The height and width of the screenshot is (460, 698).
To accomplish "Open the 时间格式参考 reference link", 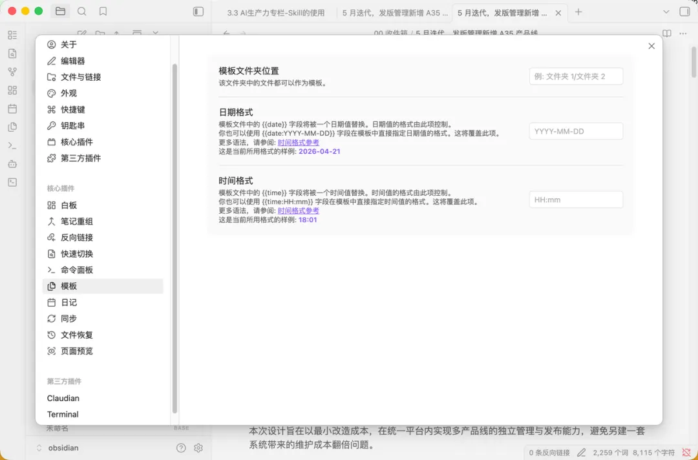I will [x=298, y=211].
